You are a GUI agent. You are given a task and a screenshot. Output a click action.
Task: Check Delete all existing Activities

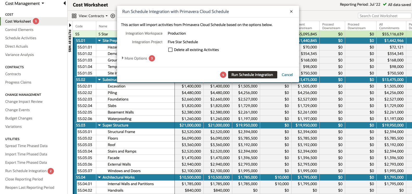tap(170, 50)
